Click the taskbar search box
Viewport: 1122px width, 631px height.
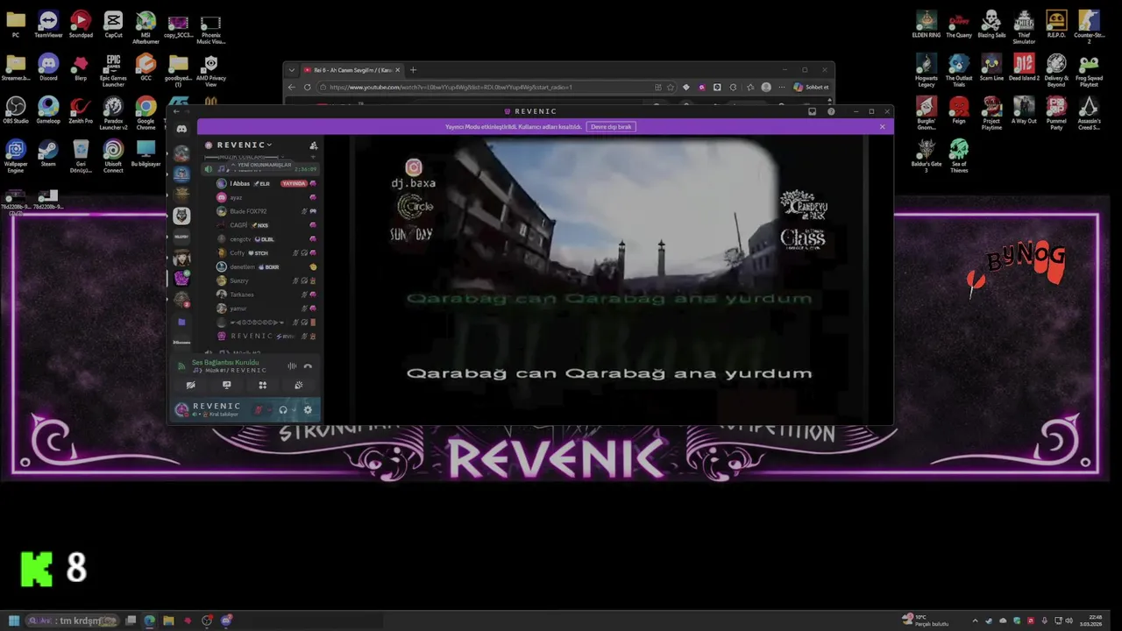(72, 620)
